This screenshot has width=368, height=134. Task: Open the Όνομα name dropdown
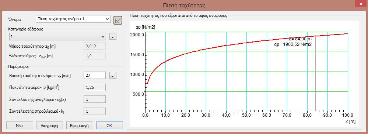pyautogui.click(x=73, y=19)
